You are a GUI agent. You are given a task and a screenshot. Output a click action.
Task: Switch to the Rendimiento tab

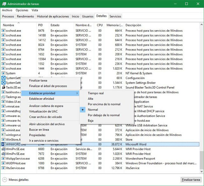click(x=25, y=16)
